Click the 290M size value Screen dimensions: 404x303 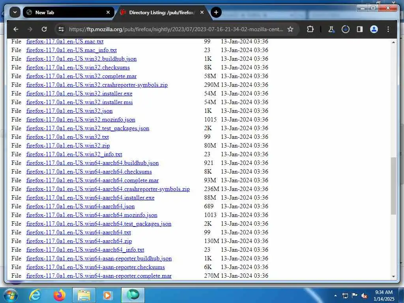(211, 85)
